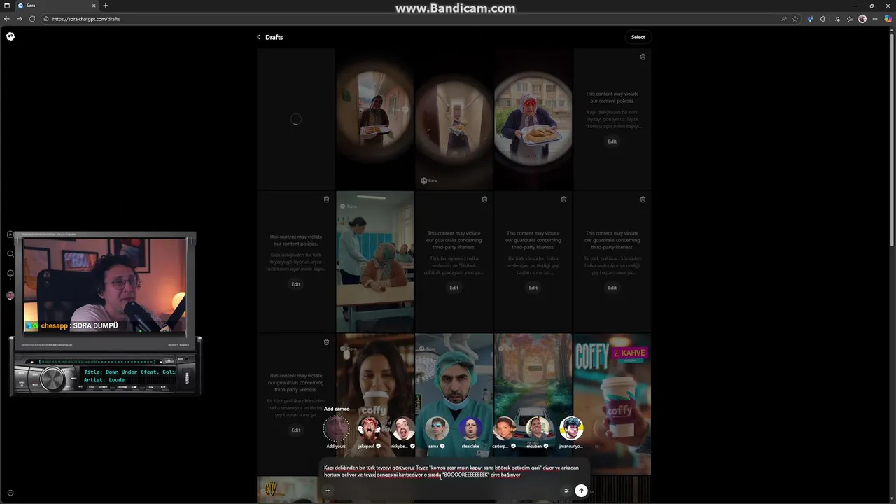Delete the blocked "nilüferim açar mısın" draft

pyautogui.click(x=326, y=199)
